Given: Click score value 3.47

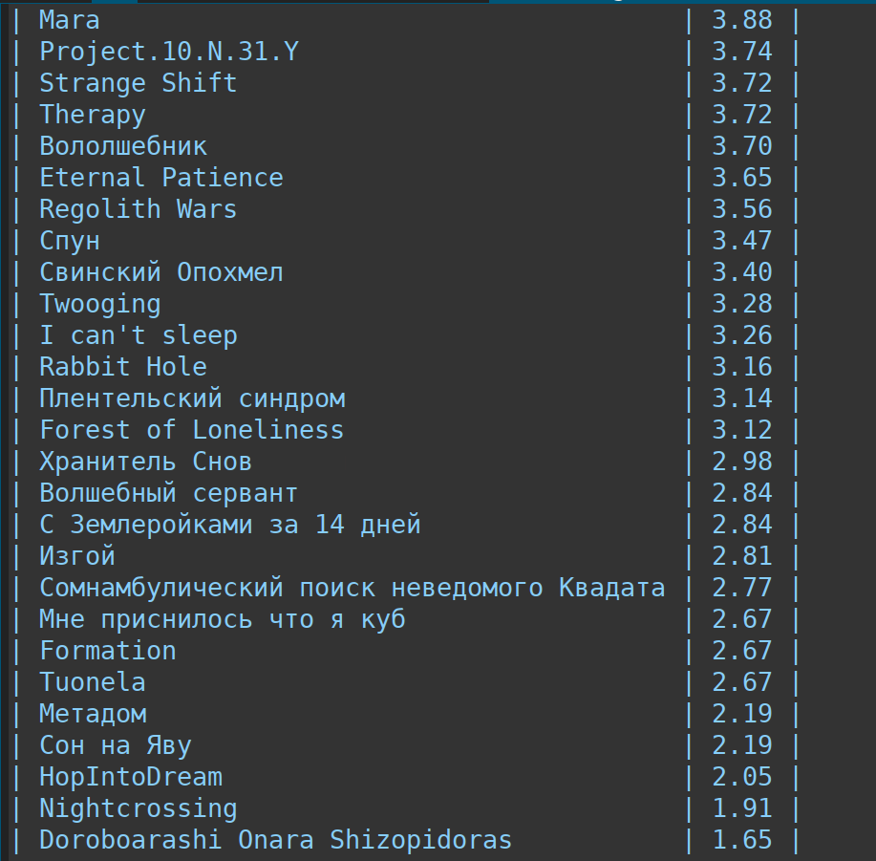Looking at the screenshot, I should pyautogui.click(x=742, y=242).
